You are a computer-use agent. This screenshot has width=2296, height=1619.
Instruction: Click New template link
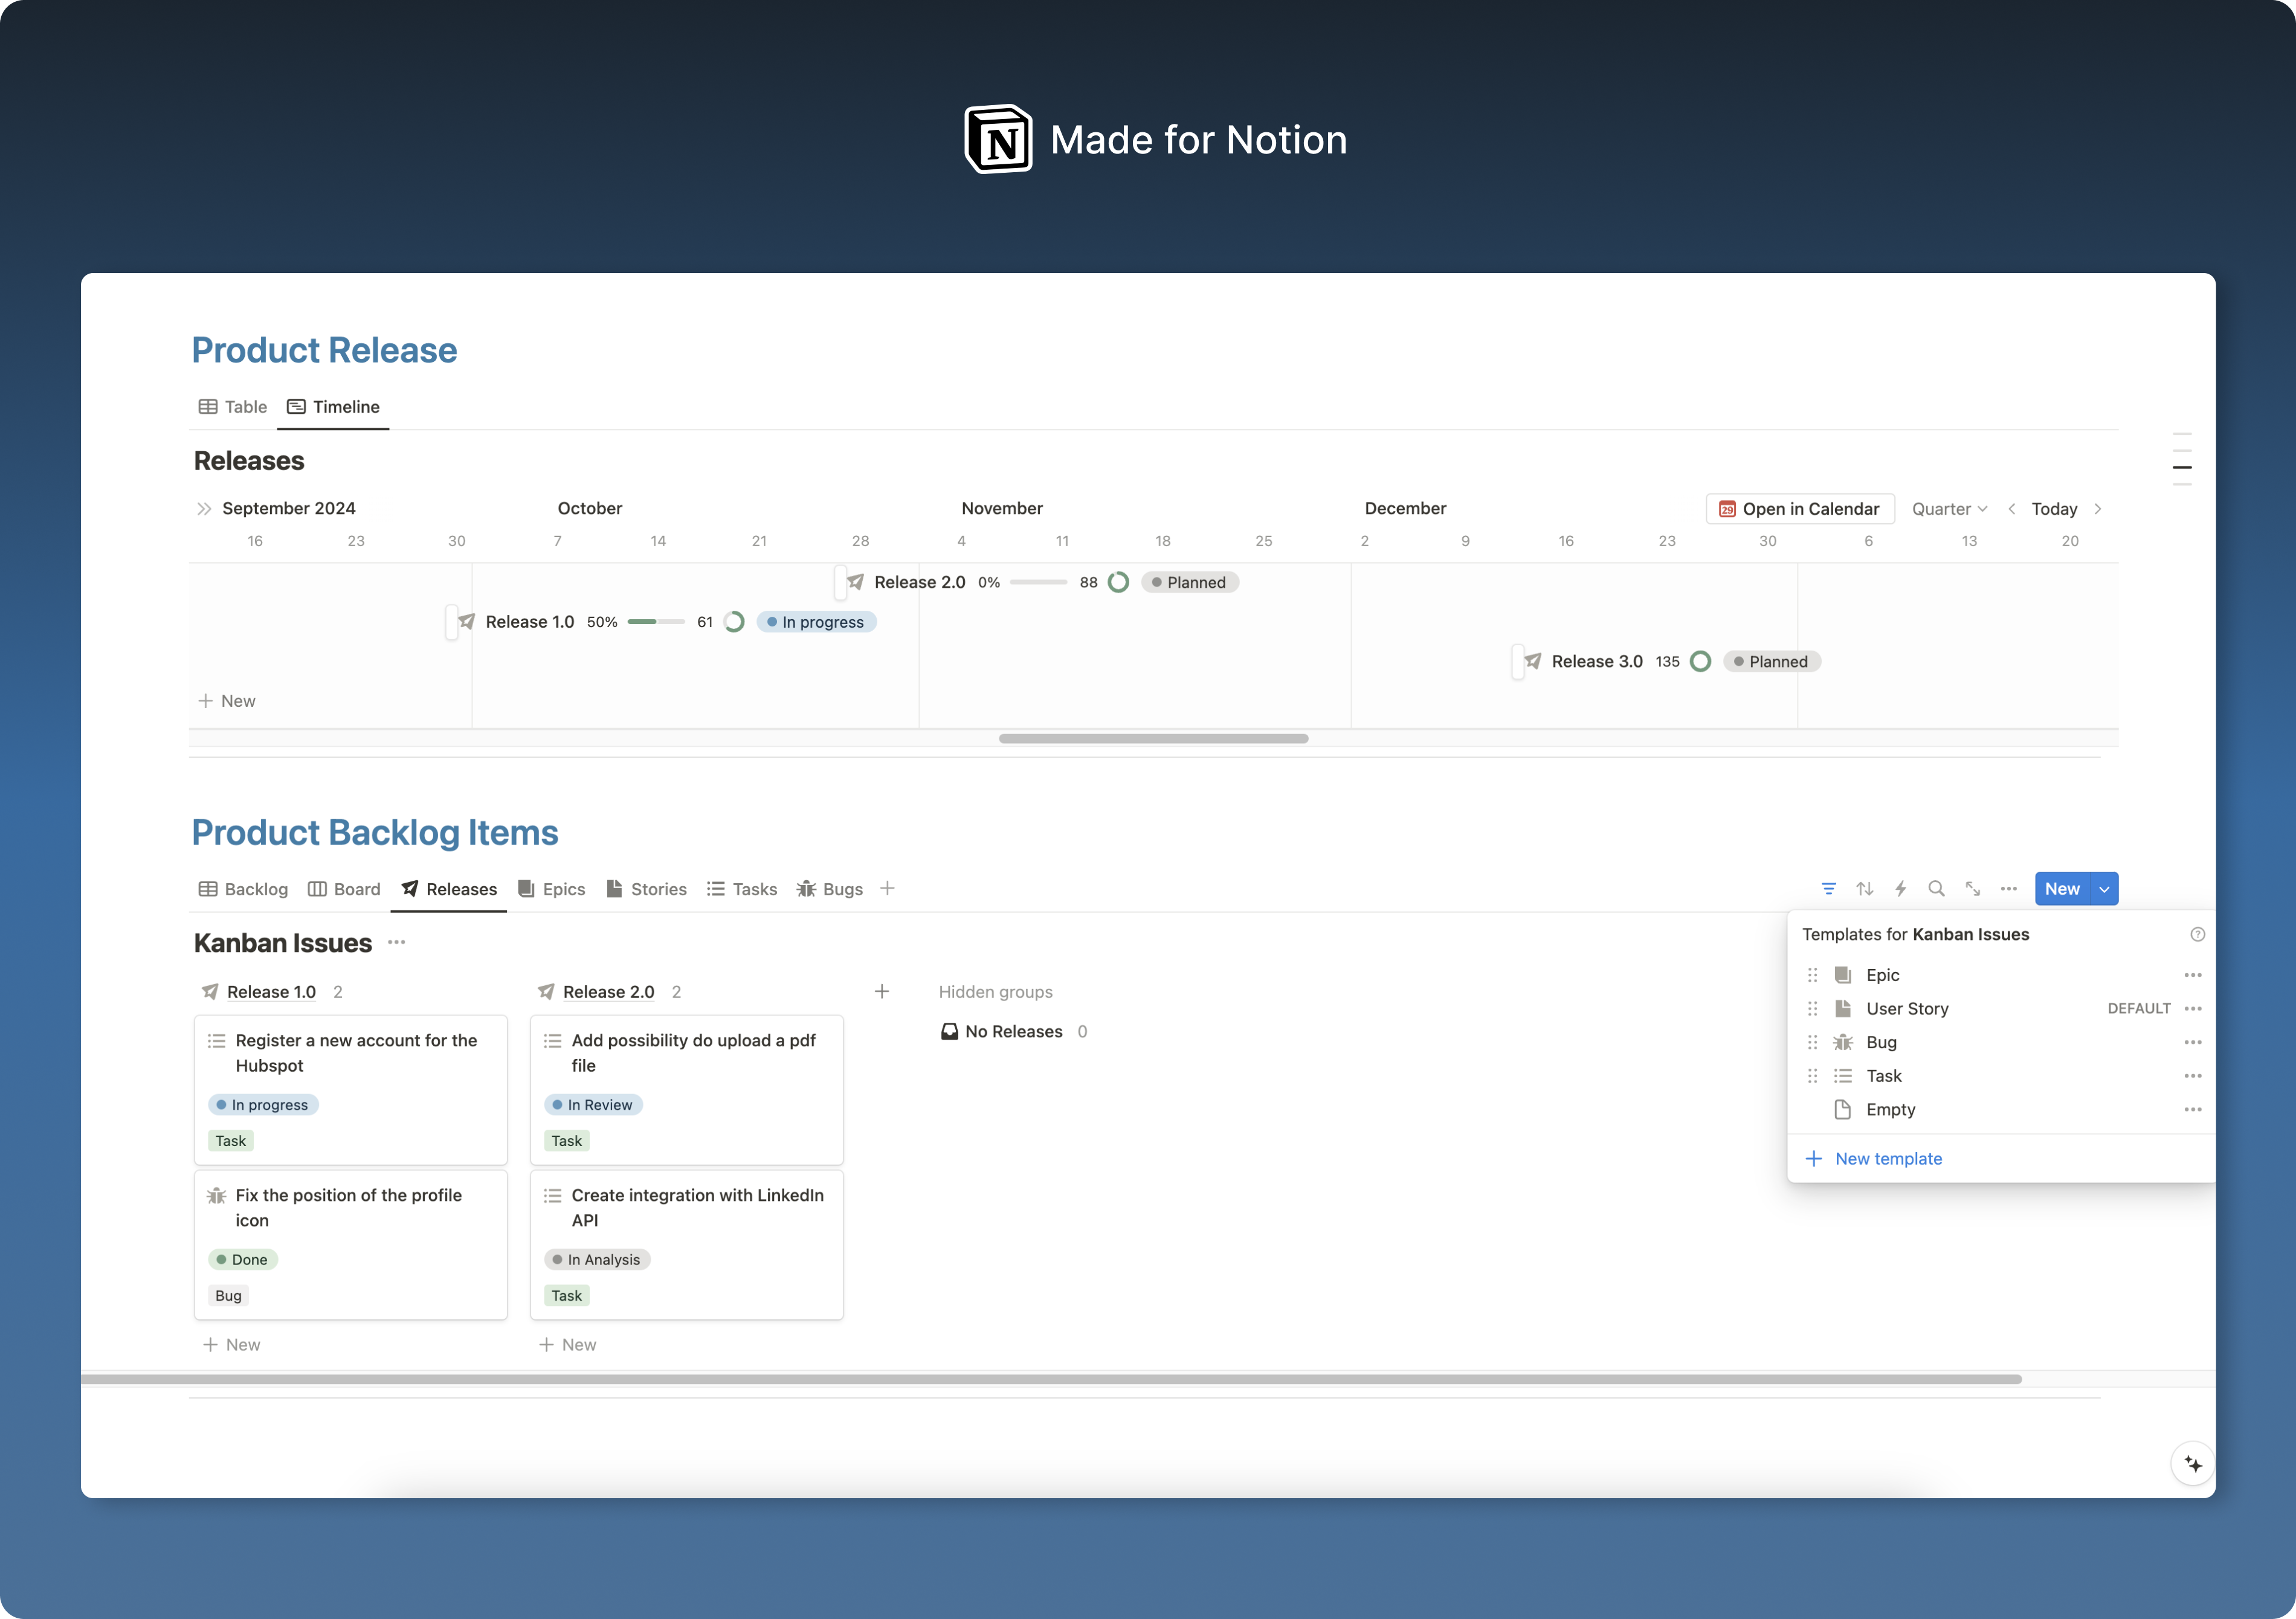(x=1873, y=1158)
